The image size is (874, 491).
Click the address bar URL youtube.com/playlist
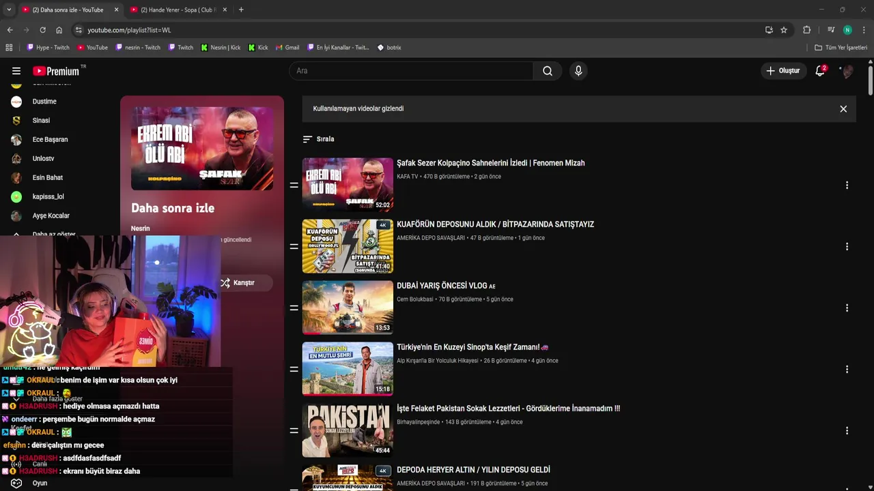tap(129, 30)
